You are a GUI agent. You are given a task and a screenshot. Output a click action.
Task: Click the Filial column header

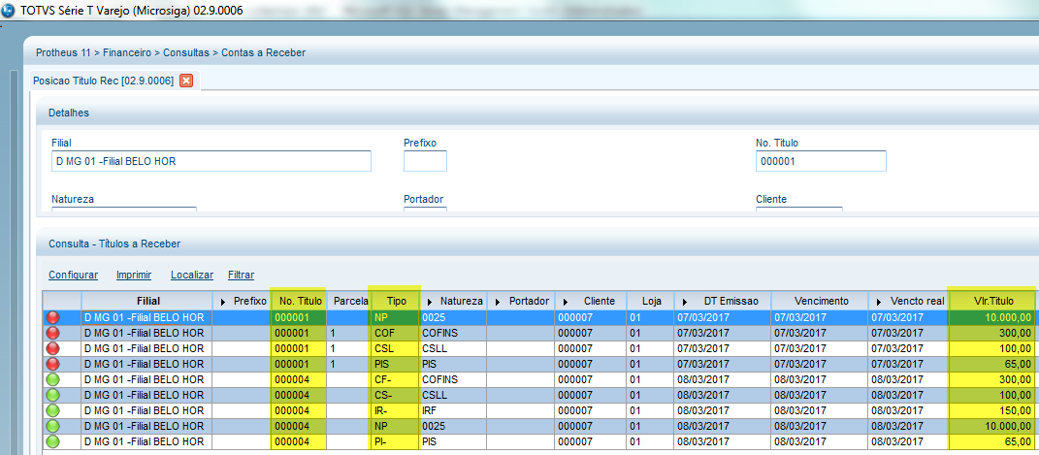click(147, 301)
